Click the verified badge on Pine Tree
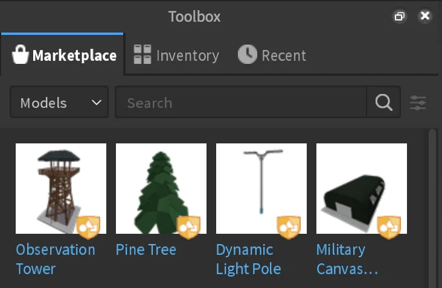This screenshot has height=288, width=442. [x=188, y=227]
